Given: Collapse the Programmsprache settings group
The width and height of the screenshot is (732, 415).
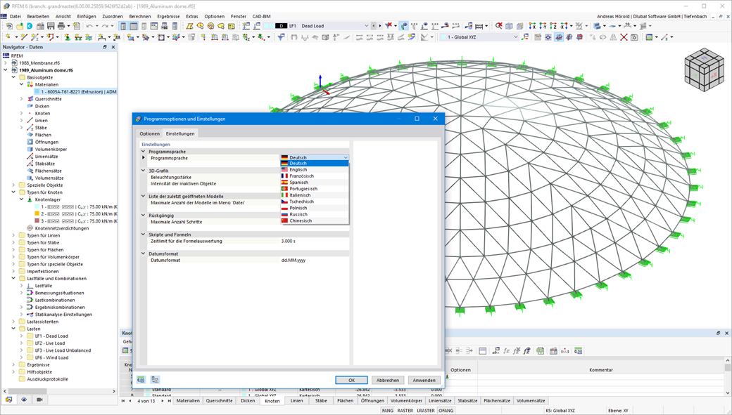Looking at the screenshot, I should click(144, 152).
